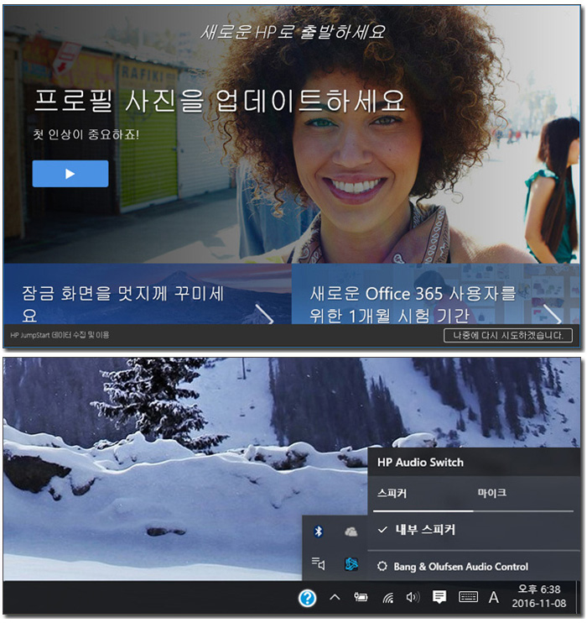Click the battery power tray icon

[x=361, y=597]
